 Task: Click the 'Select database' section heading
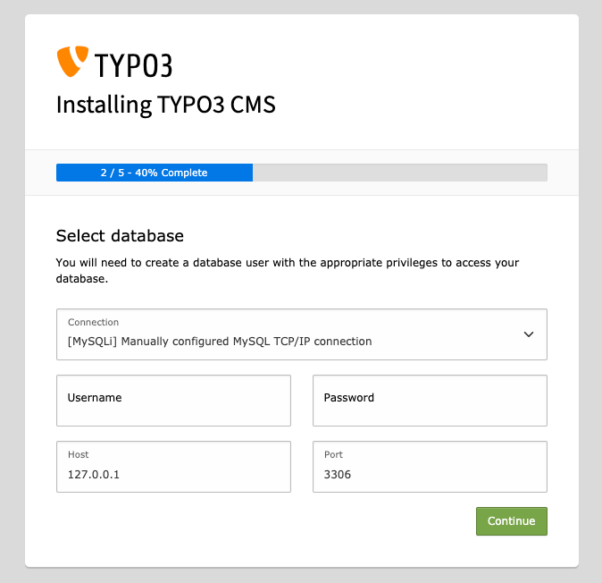(120, 235)
